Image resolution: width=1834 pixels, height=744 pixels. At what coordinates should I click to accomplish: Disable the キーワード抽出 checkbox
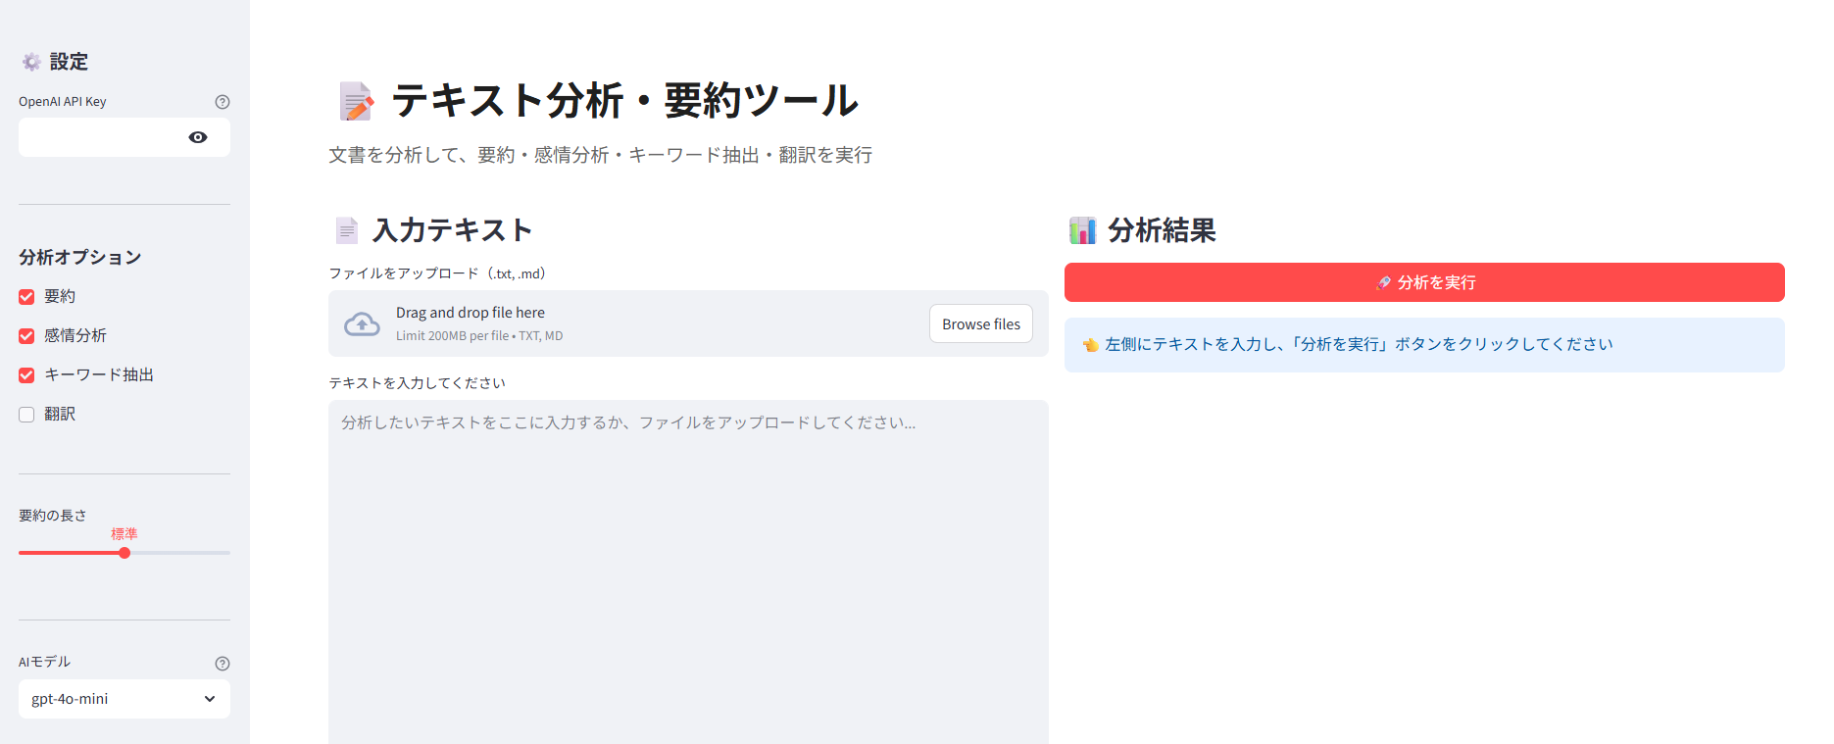click(26, 375)
